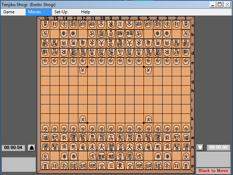233x175 pixels.
Task: Select the side mover 横 on 16m
Action: pos(45,138)
